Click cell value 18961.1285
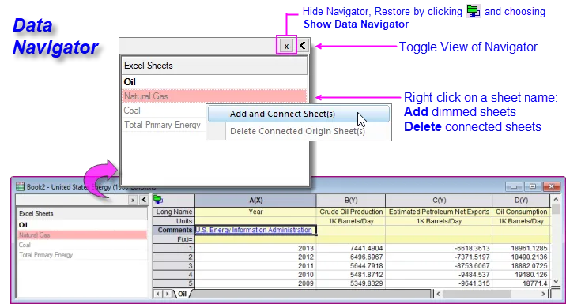566x304 pixels. tap(521, 248)
